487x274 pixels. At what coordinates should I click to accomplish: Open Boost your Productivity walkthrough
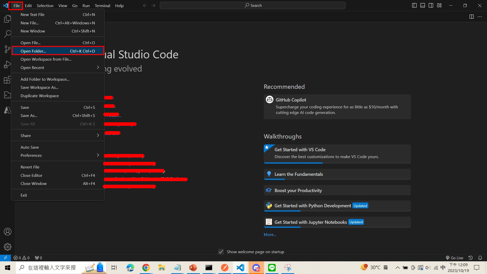coord(337,190)
